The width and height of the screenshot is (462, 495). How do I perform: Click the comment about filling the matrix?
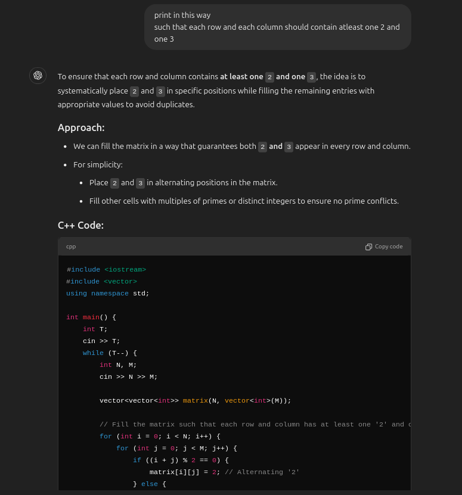[x=256, y=425]
